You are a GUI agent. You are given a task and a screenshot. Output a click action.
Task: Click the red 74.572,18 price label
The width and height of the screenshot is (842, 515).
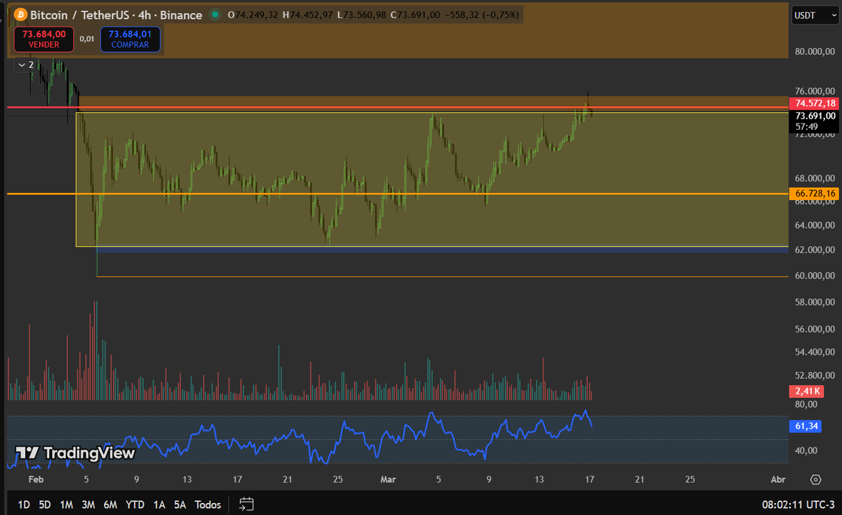(814, 103)
